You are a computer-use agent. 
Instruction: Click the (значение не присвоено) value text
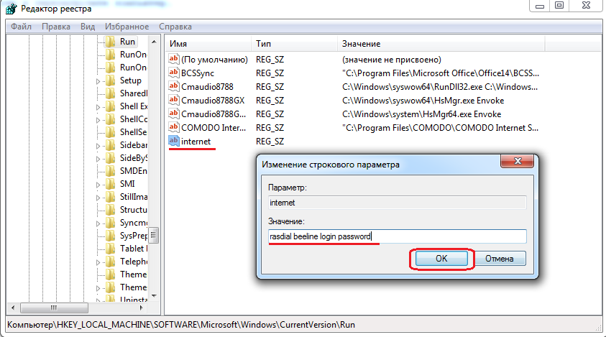[392, 60]
